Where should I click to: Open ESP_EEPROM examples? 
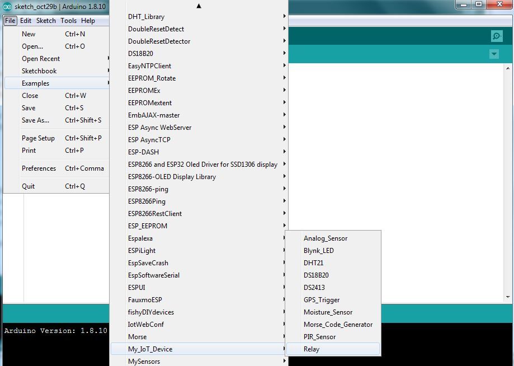199,226
